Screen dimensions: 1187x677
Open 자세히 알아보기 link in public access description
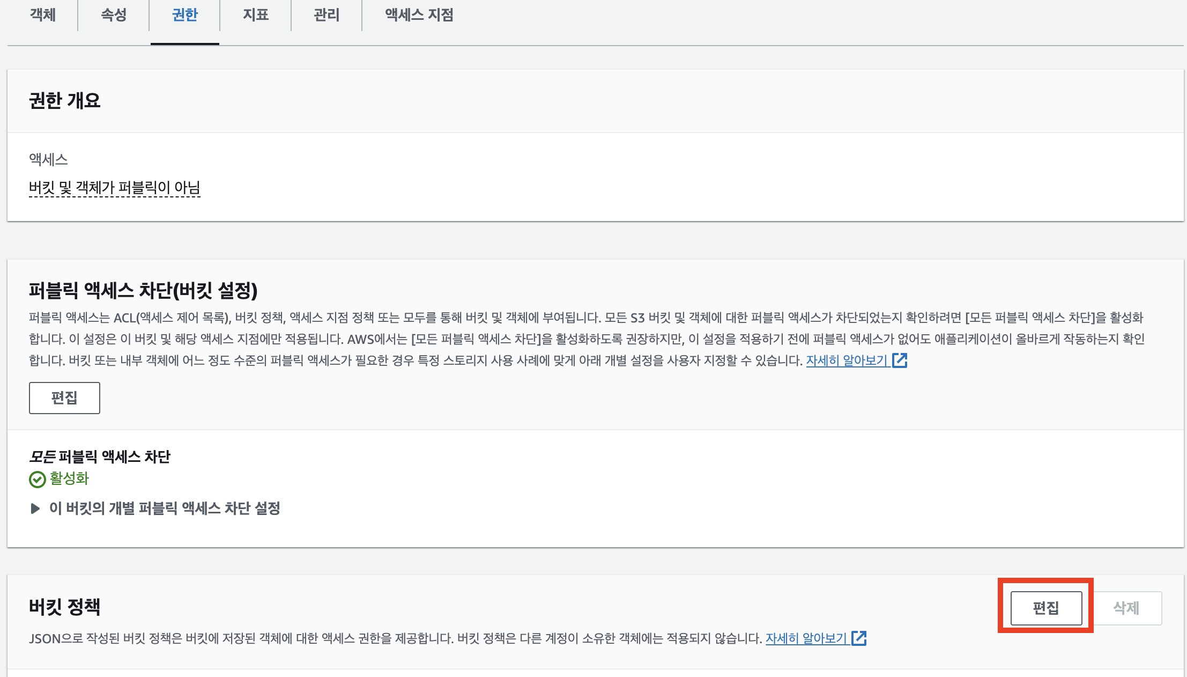(847, 360)
